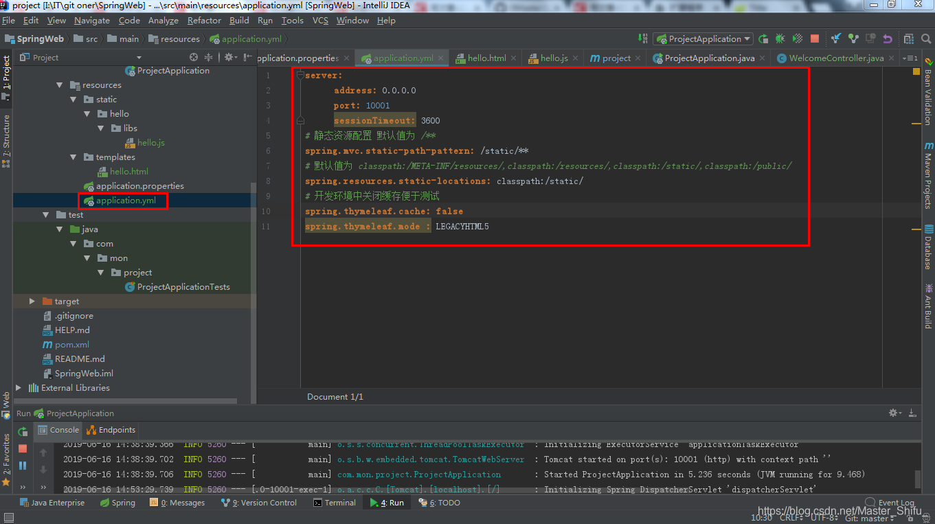Click the Build project icon in the toolbar
Image resolution: width=935 pixels, height=524 pixels.
[x=642, y=38]
